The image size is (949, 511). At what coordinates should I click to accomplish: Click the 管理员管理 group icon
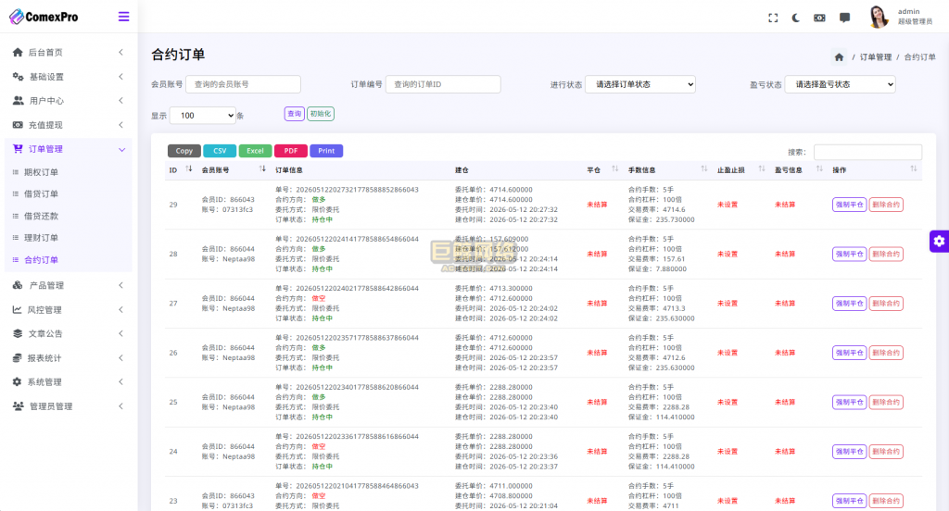coord(19,405)
